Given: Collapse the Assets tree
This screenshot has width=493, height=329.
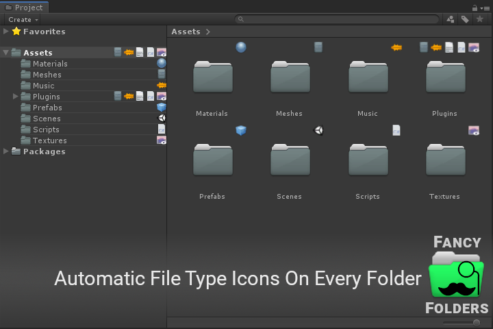Looking at the screenshot, I should 5,52.
